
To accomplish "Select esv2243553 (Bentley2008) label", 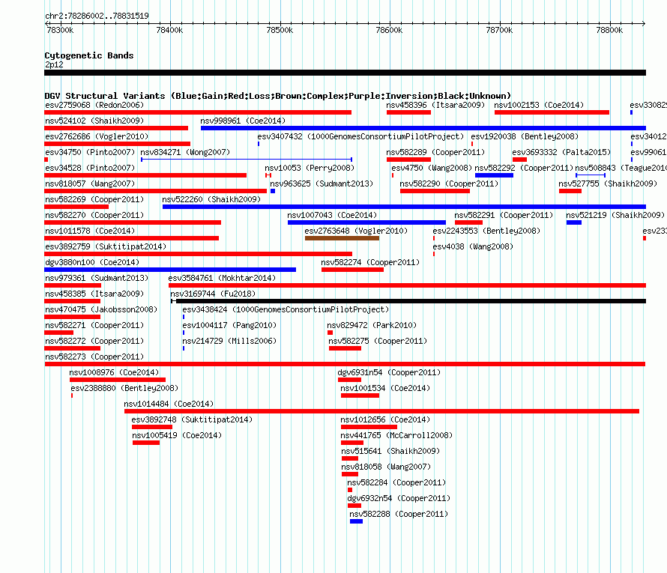I will [x=486, y=231].
